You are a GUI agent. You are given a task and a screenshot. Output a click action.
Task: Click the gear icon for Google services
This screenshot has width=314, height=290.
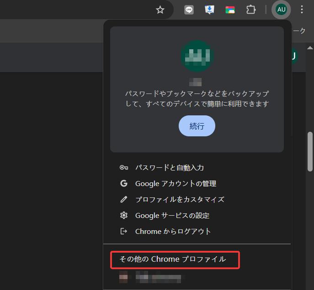point(124,215)
